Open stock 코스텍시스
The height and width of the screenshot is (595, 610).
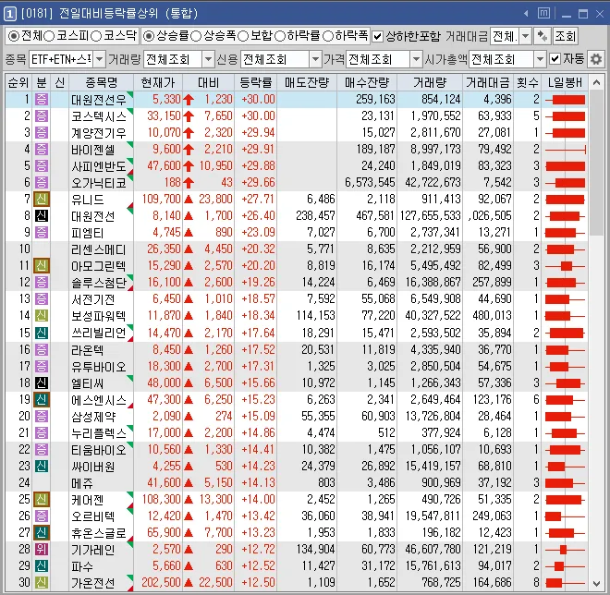(x=99, y=116)
